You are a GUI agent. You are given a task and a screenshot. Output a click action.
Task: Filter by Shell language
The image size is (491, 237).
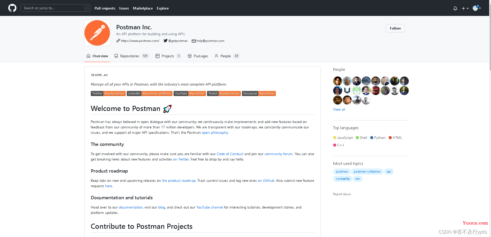pos(361,138)
